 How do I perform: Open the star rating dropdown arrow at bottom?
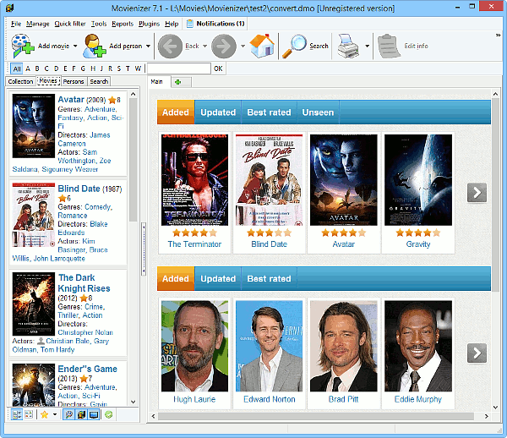55,414
